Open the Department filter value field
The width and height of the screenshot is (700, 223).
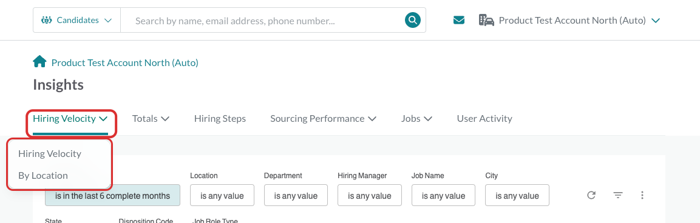click(296, 195)
